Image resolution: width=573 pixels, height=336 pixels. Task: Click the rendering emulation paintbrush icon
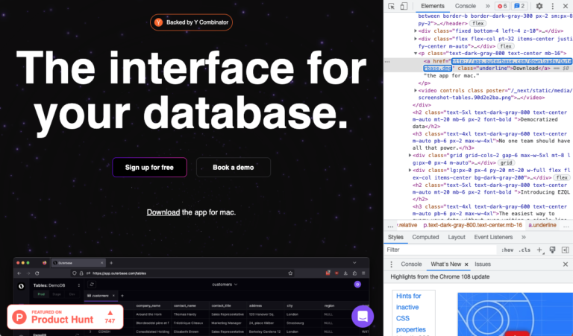point(553,250)
